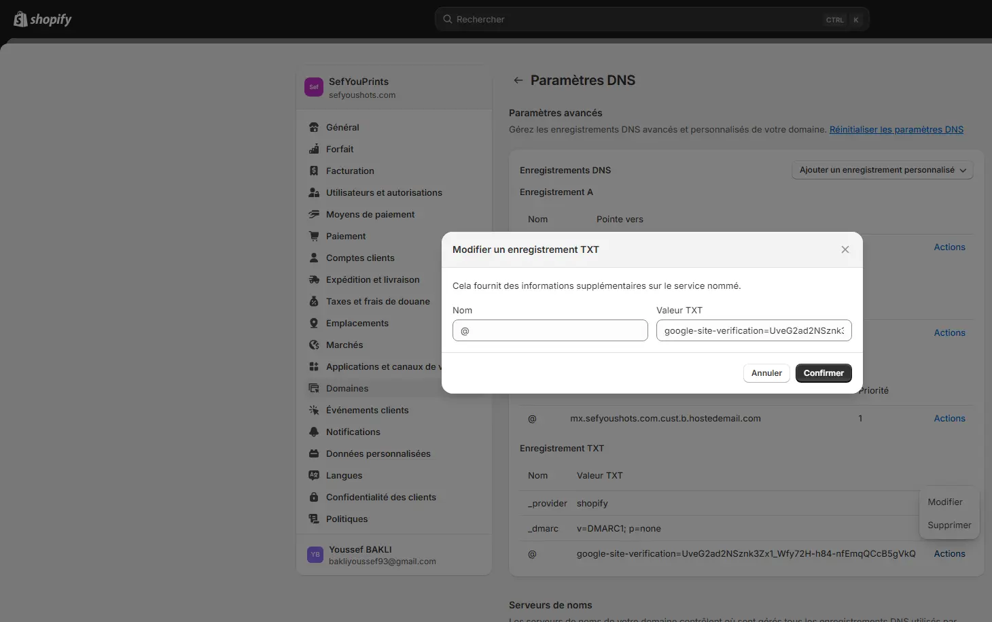Open Actions for google-site-verification TXT record
The image size is (992, 622).
pos(949,553)
